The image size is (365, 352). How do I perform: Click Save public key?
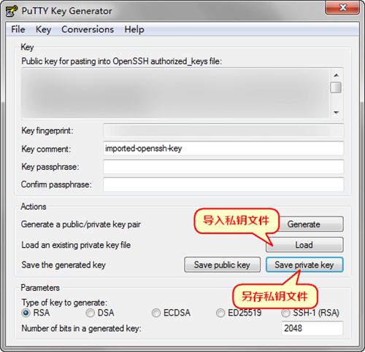click(222, 265)
